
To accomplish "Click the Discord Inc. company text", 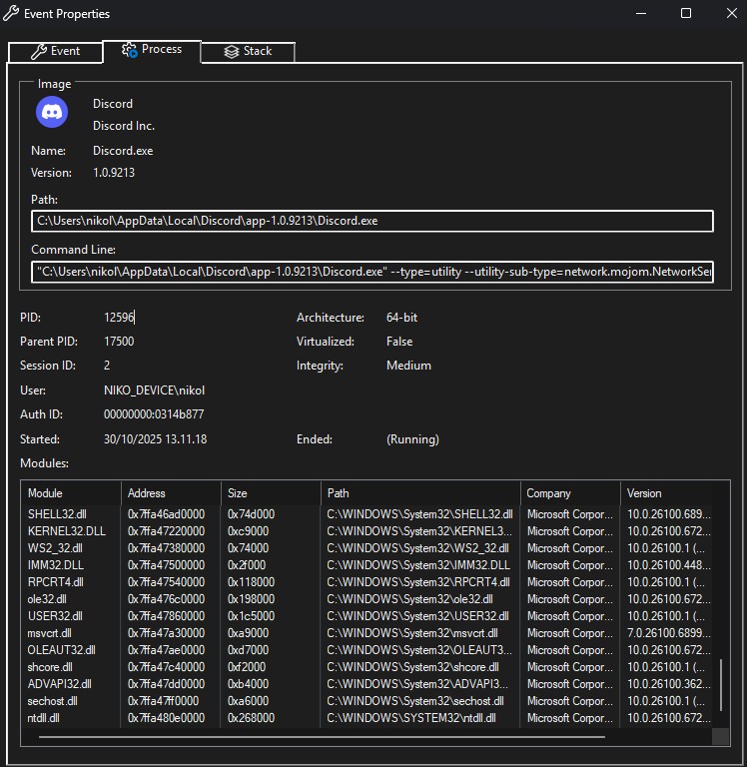I will (124, 126).
